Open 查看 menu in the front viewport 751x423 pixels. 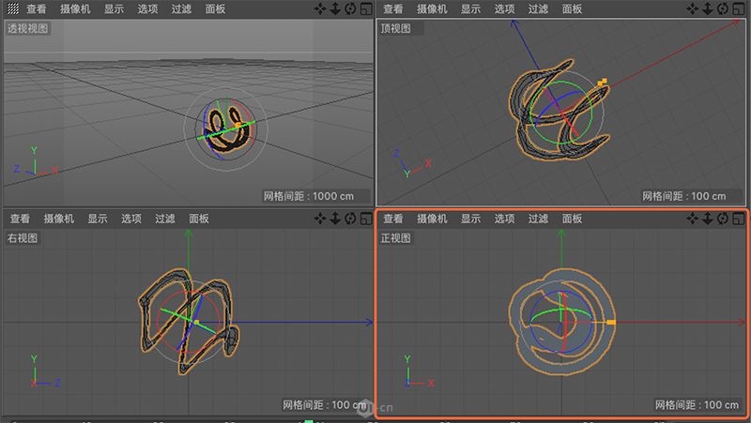pyautogui.click(x=393, y=219)
